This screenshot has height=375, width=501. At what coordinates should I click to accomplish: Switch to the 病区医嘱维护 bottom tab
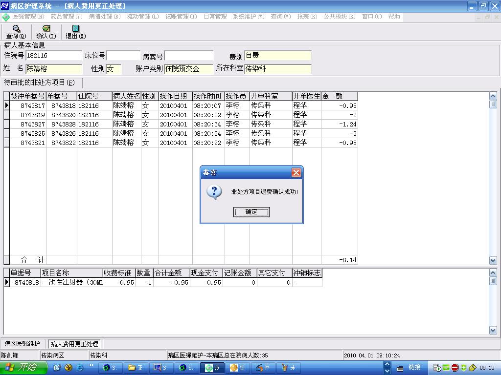pyautogui.click(x=23, y=344)
